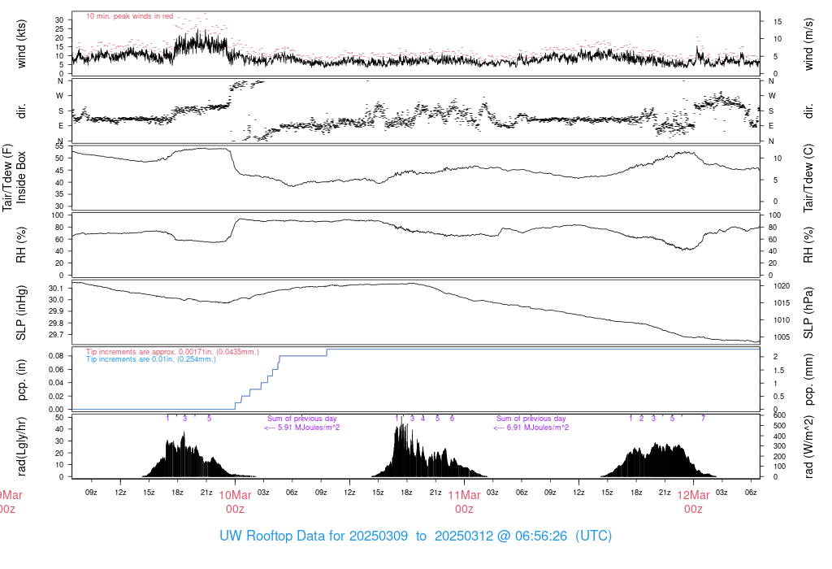832x569 pixels.
Task: Click the 'UW Rooftop Data' chart title
Action: click(415, 536)
